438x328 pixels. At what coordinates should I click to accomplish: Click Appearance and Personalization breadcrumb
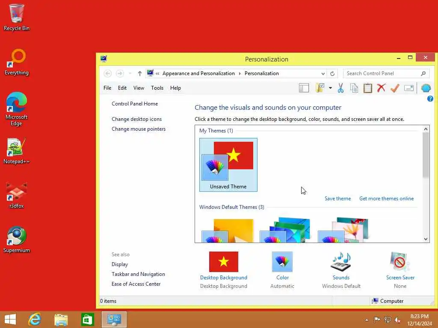pos(198,73)
